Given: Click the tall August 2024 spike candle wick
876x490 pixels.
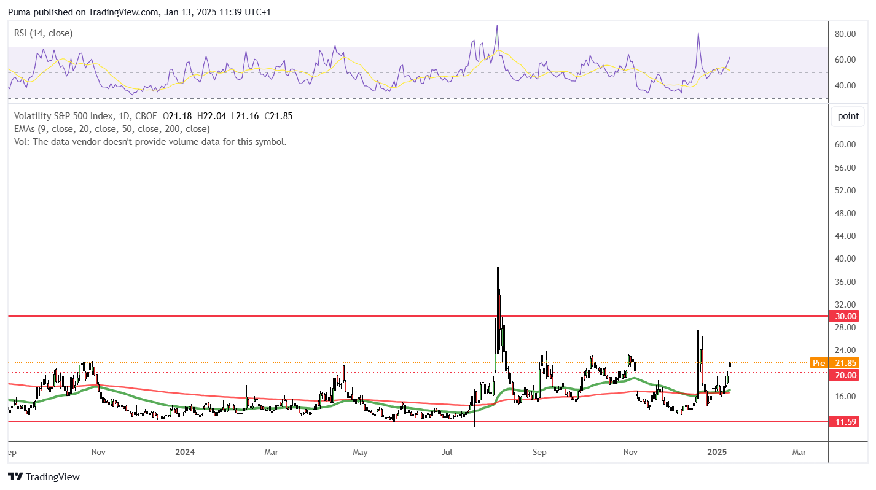Looking at the screenshot, I should point(497,190).
